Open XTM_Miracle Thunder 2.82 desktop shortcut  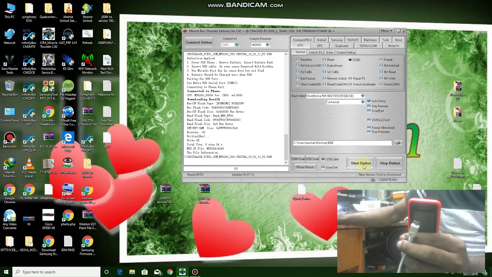point(48,38)
